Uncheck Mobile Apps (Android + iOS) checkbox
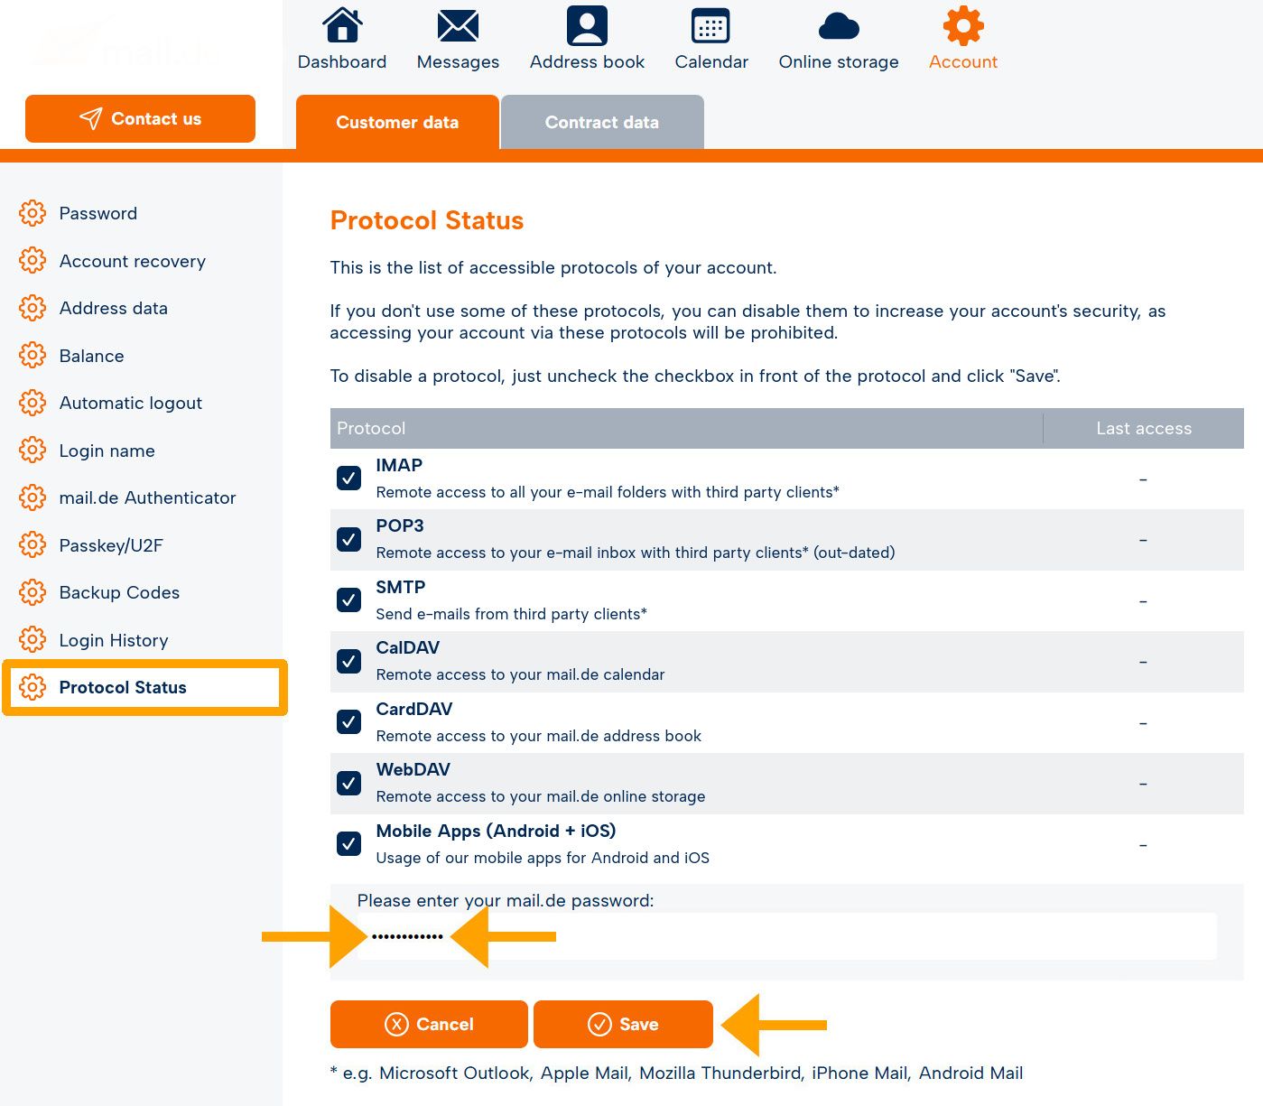The height and width of the screenshot is (1106, 1263). coord(349,844)
